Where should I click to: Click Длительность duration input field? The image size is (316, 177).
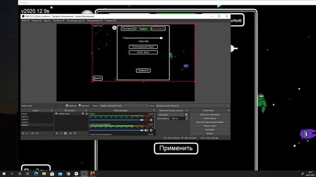pyautogui.click(x=178, y=118)
